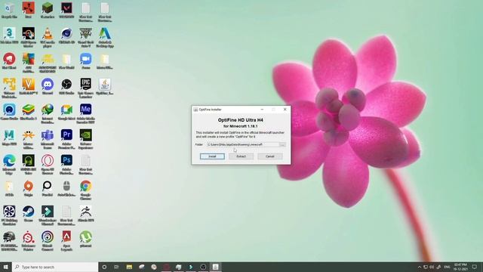This screenshot has height=272, width=483.
Task: Select the Google Meet desktop icon
Action: coord(66,112)
